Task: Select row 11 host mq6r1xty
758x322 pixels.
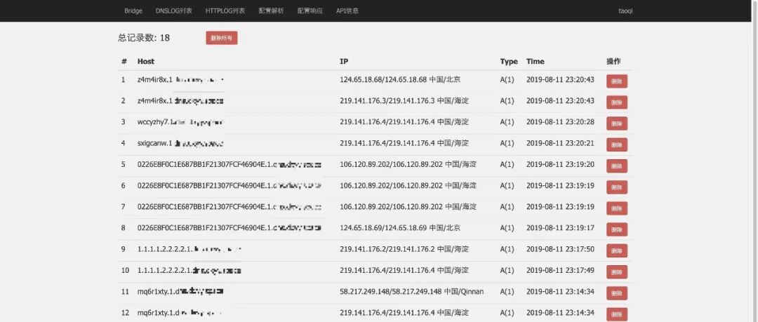Action: coord(181,292)
